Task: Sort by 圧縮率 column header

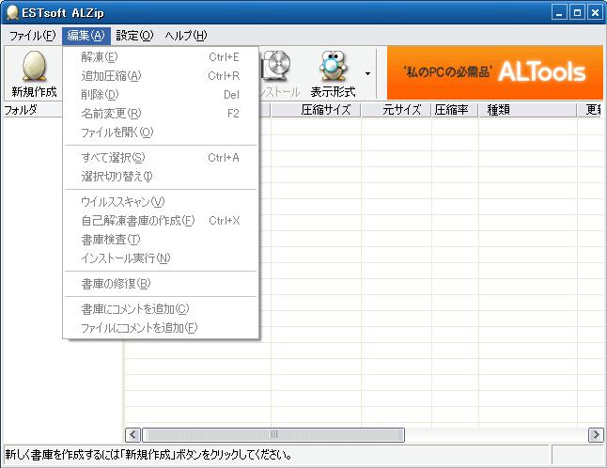Action: click(x=455, y=110)
